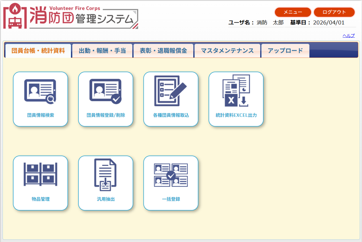Click the 団員情報検索 label text

point(41,115)
